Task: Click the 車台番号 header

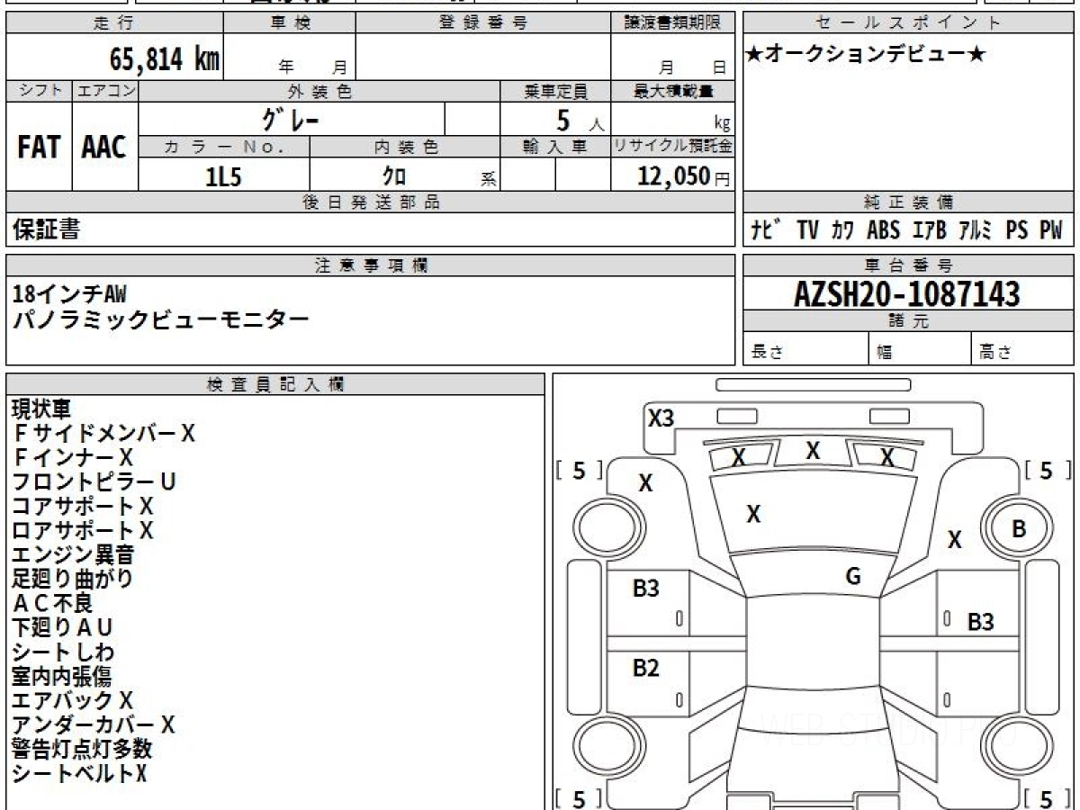Action: [909, 265]
